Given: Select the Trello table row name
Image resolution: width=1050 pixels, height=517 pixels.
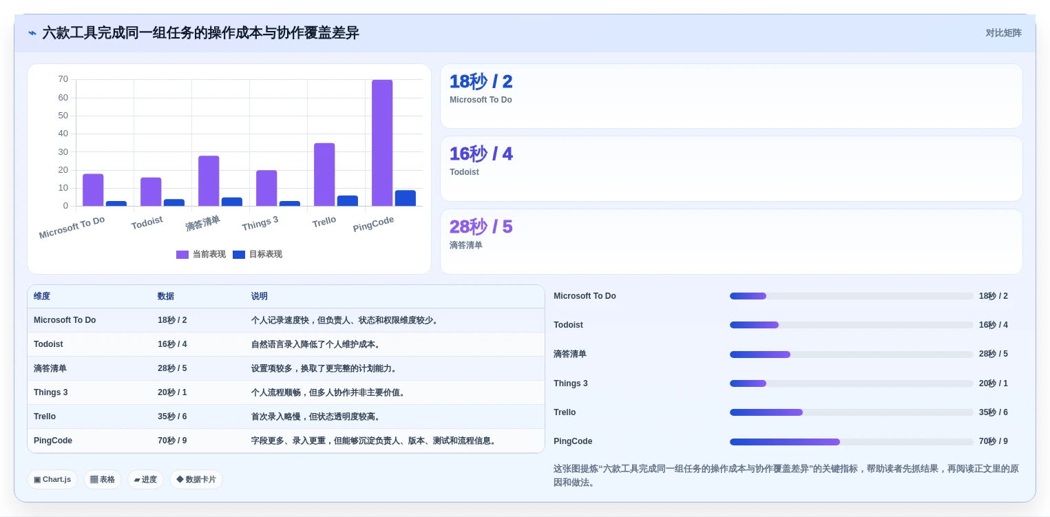Looking at the screenshot, I should click(x=45, y=416).
